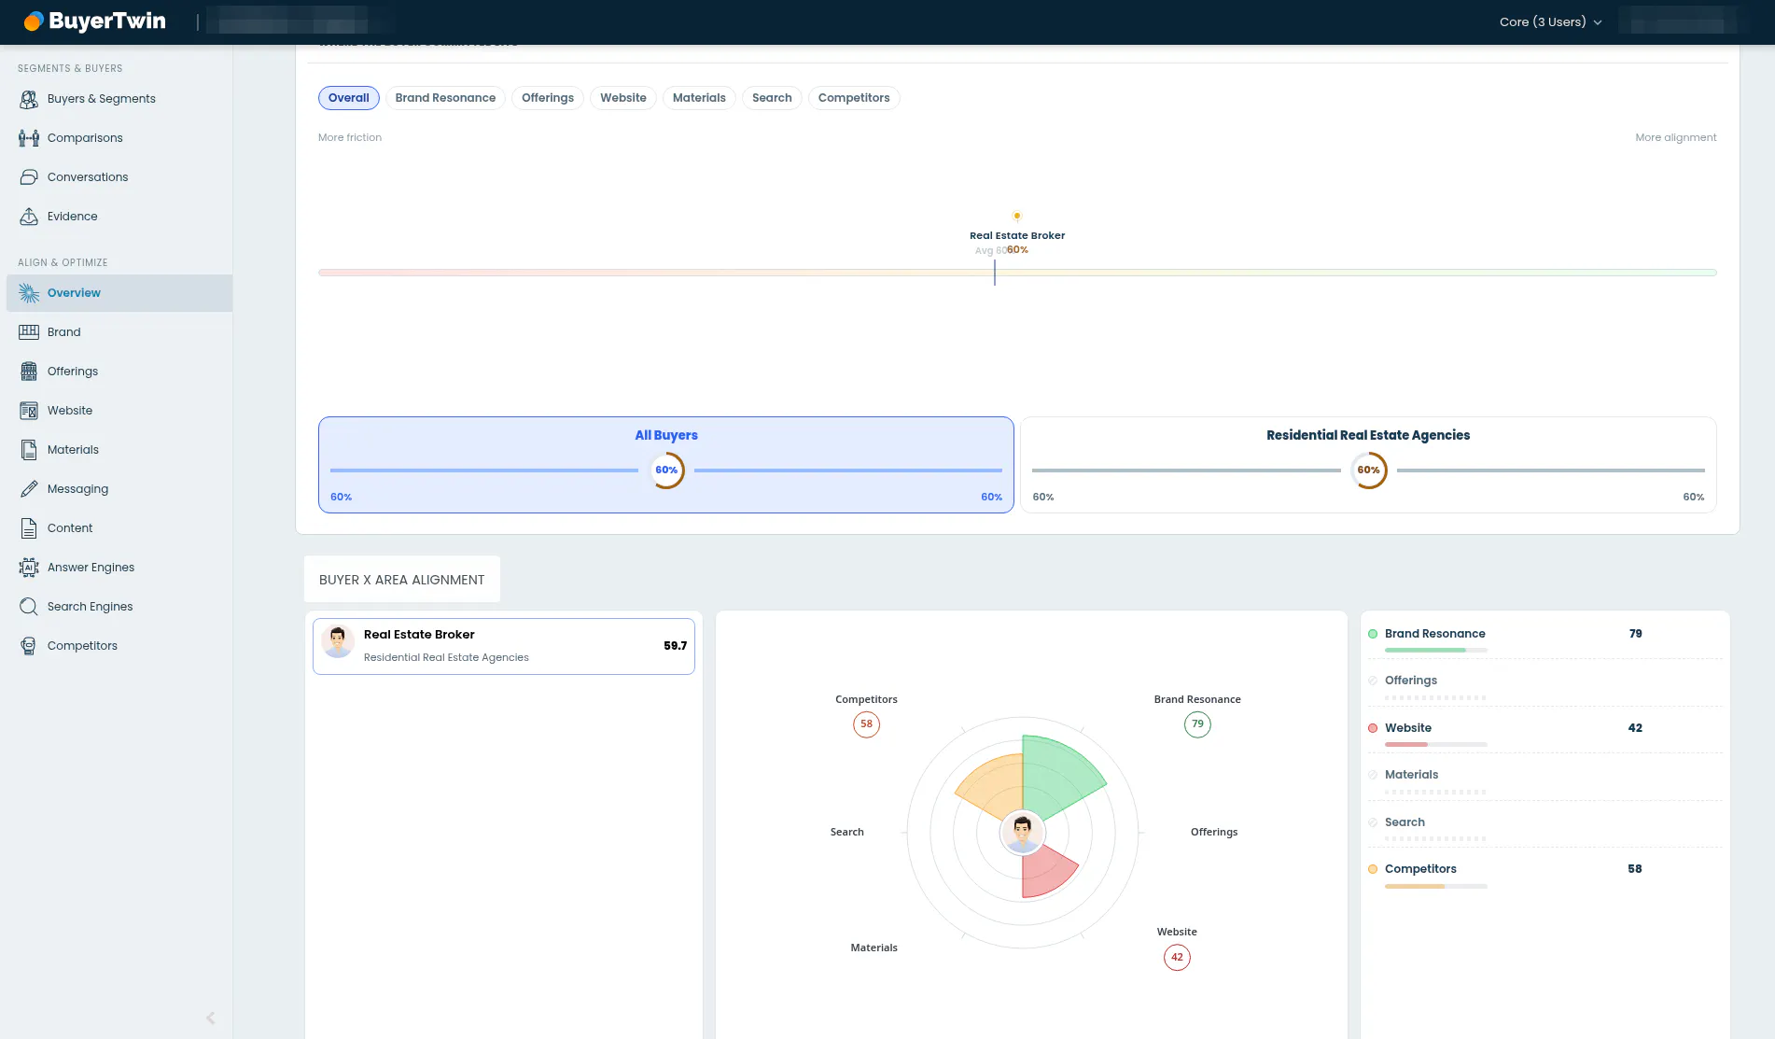Open Conversations sidebar icon

[29, 177]
